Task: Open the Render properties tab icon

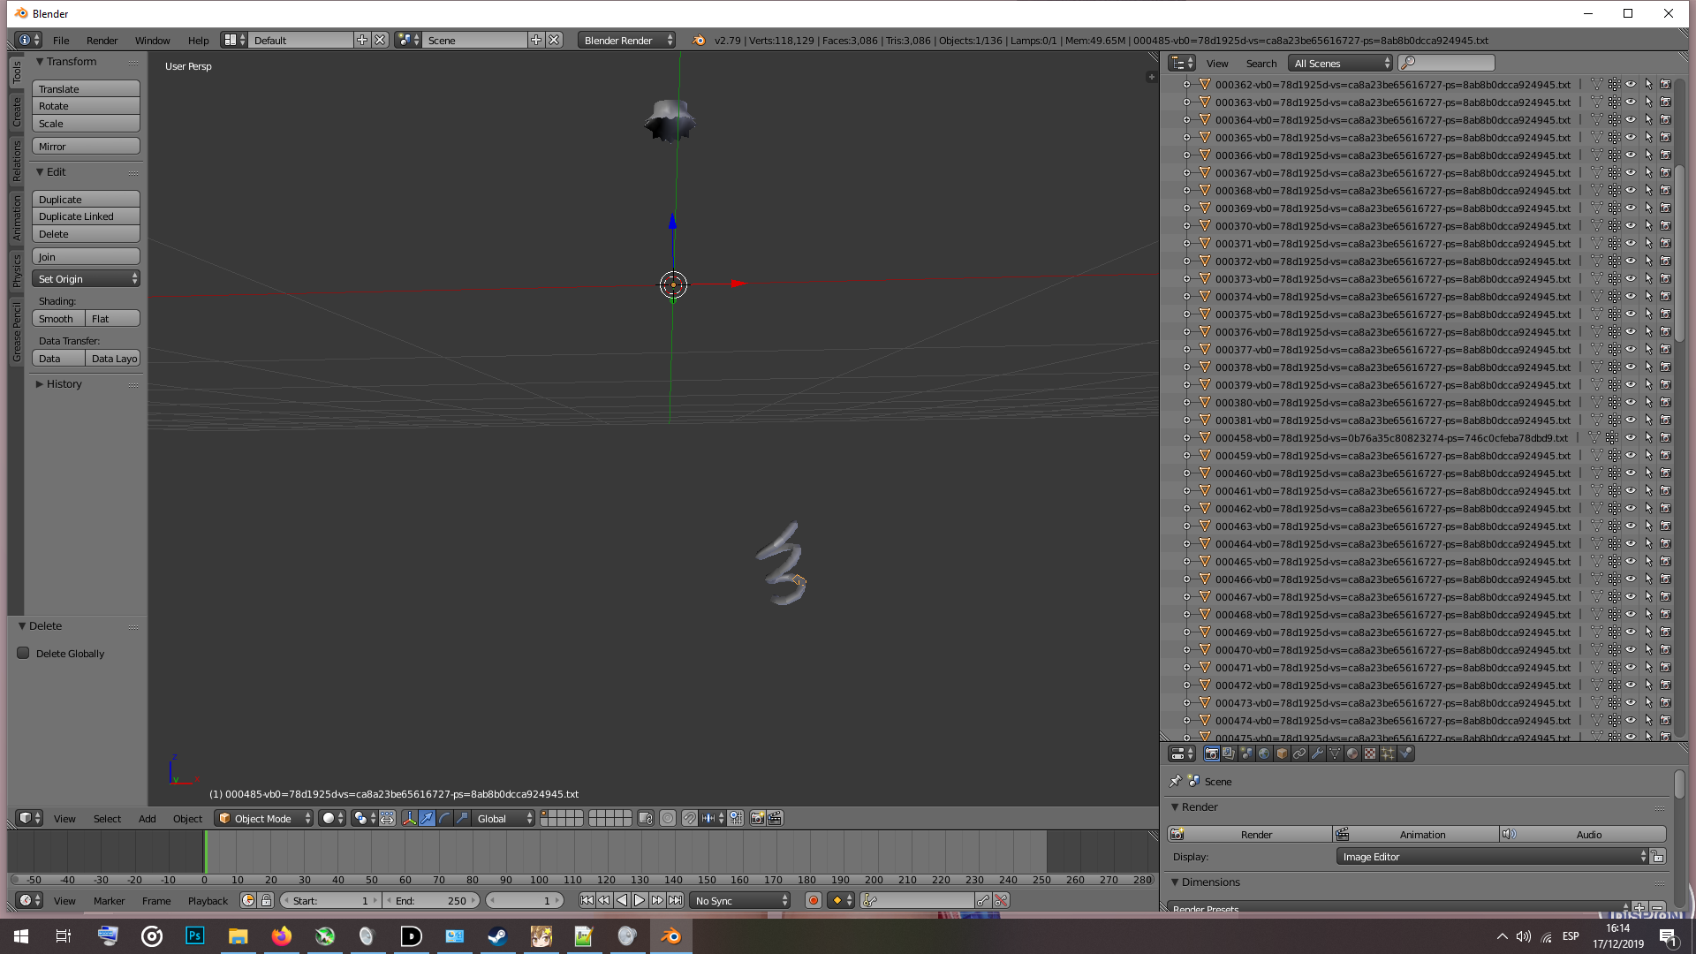Action: (x=1211, y=753)
